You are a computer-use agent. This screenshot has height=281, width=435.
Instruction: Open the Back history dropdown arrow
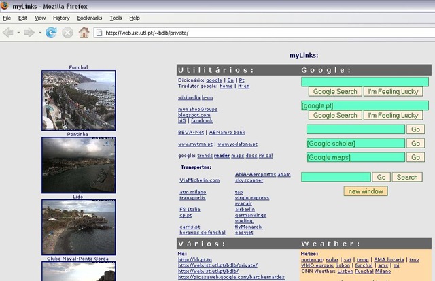click(x=18, y=33)
